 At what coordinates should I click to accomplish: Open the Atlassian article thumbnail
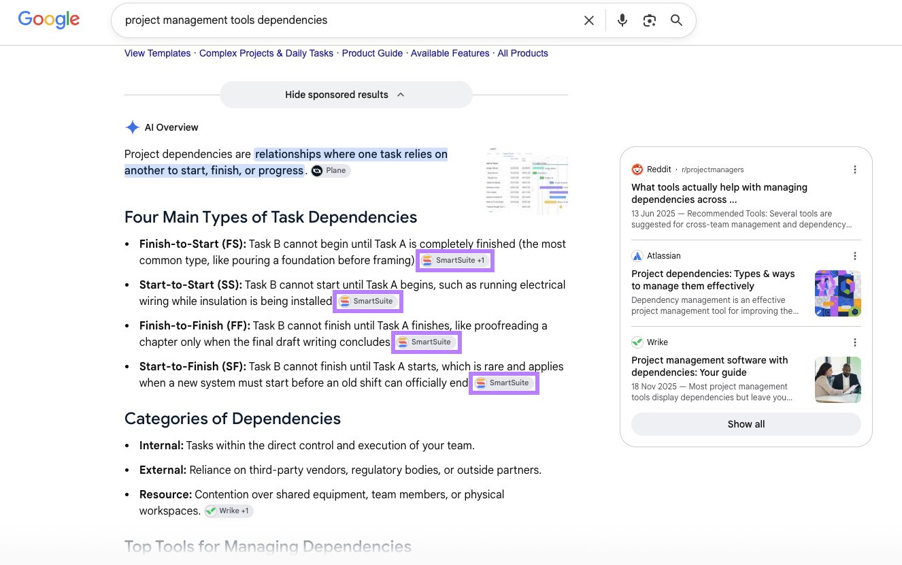(838, 293)
